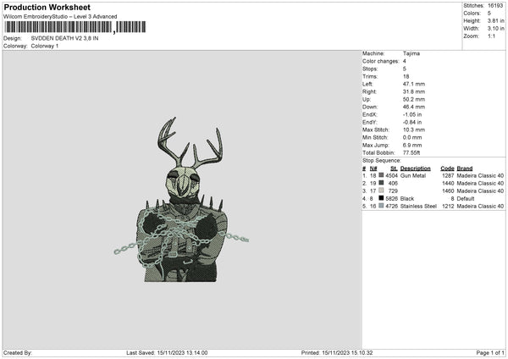Click the Machine value 'Tajima'

pos(411,53)
